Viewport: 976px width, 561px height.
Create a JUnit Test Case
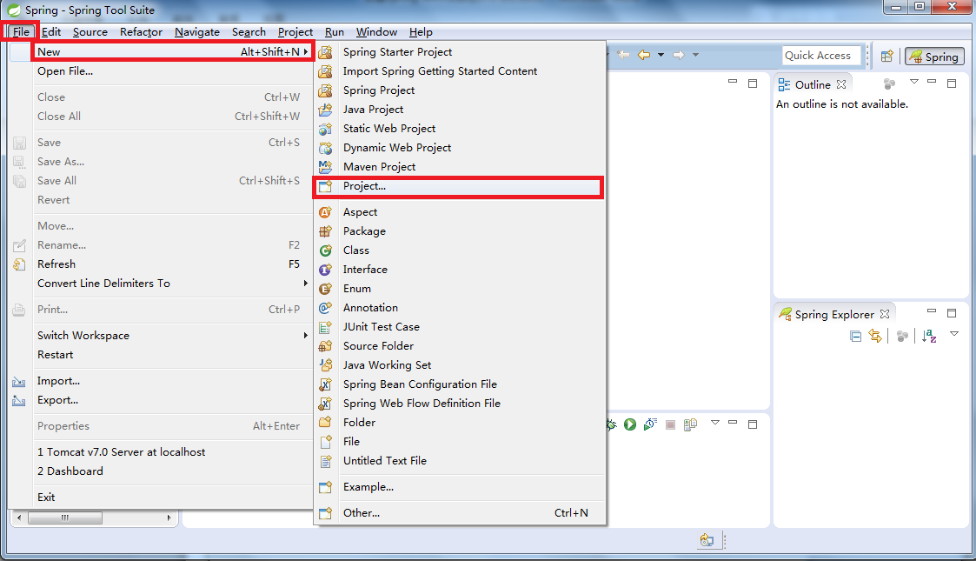pos(459,327)
